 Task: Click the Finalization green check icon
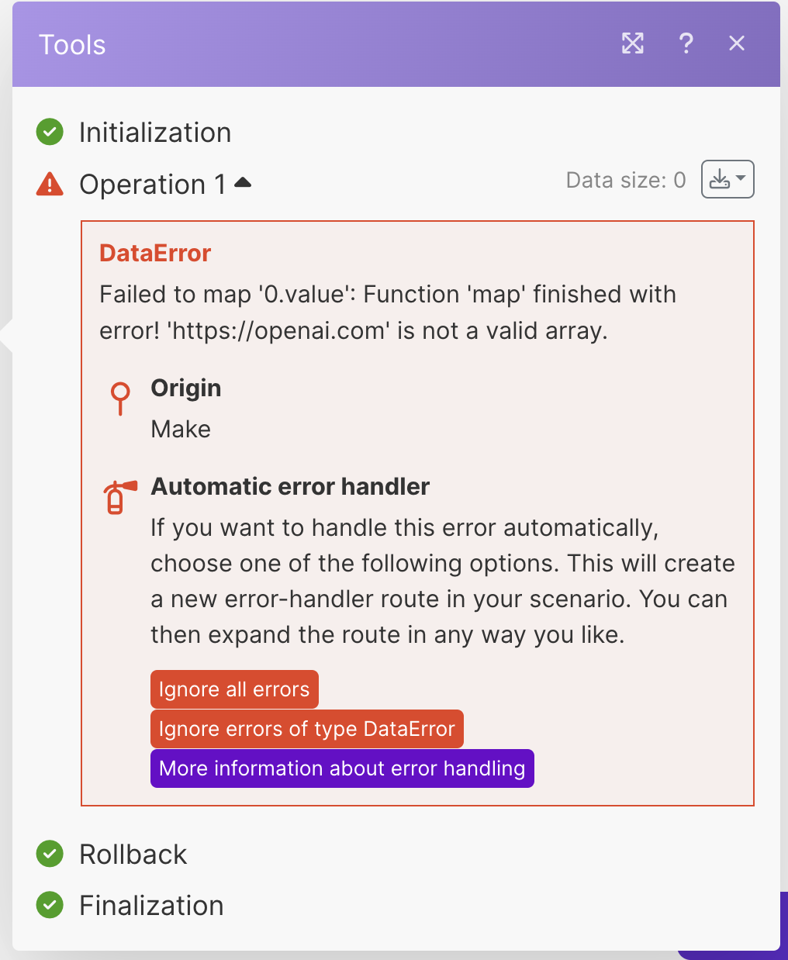click(x=50, y=905)
